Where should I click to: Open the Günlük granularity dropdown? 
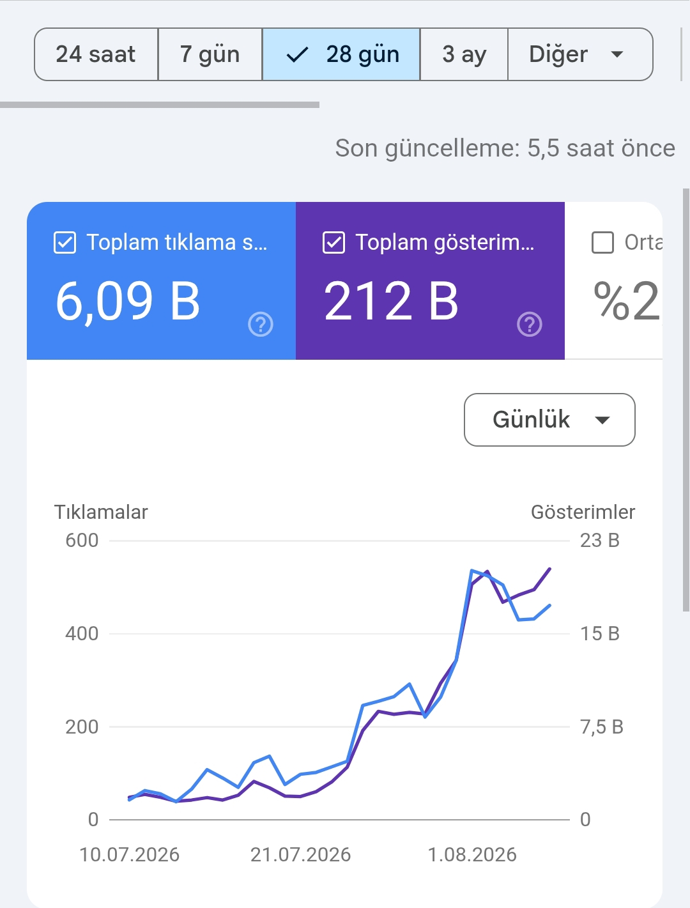point(549,420)
